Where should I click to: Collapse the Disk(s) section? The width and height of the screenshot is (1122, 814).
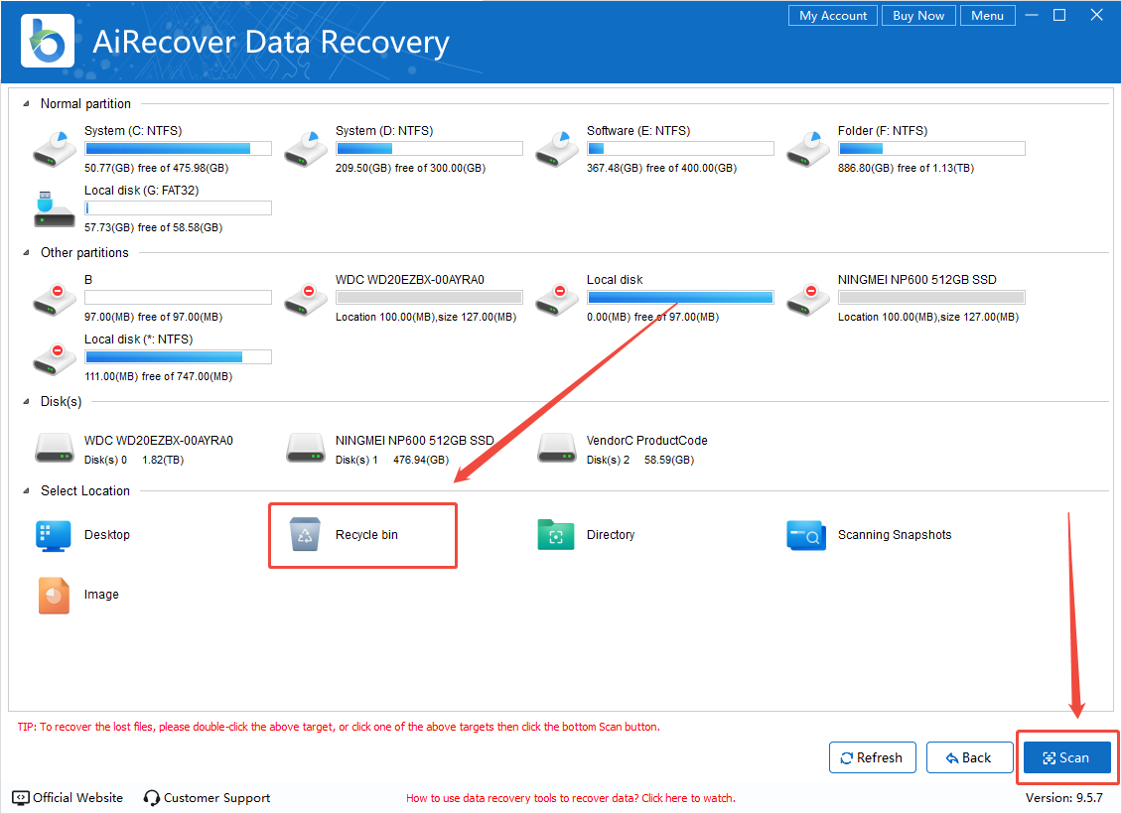26,402
